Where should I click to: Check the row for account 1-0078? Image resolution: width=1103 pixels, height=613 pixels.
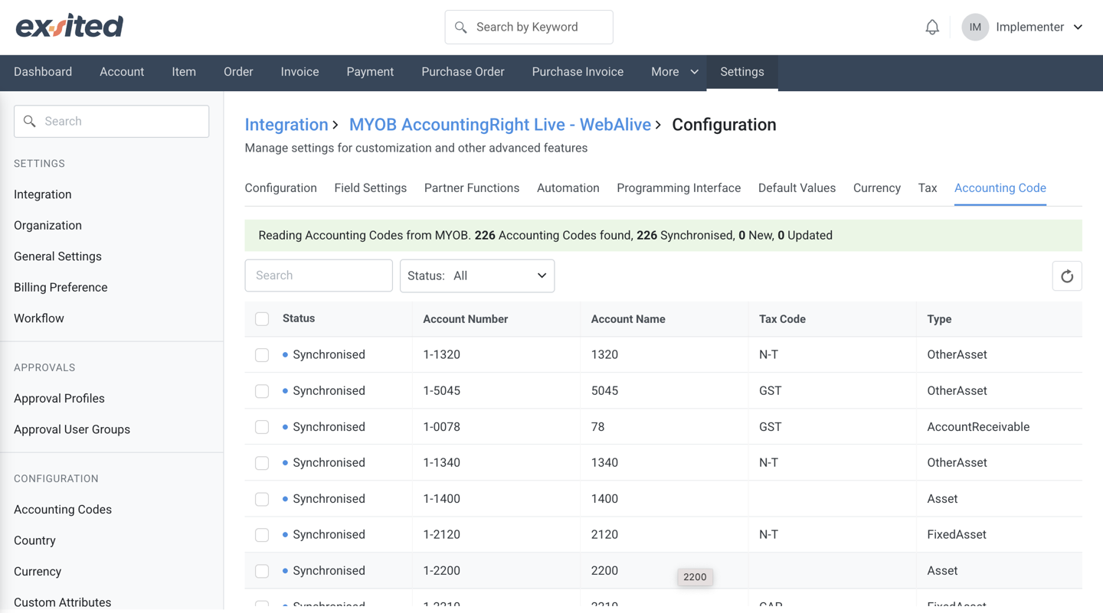click(x=262, y=427)
